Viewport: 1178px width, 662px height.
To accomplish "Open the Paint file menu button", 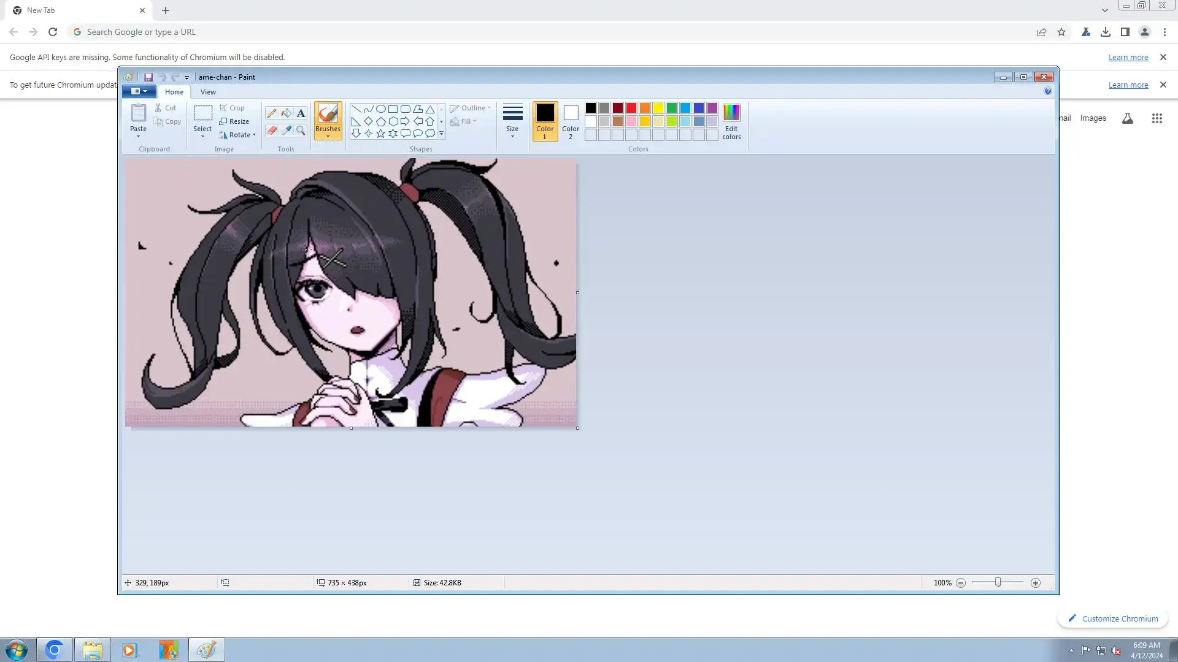I will [x=139, y=91].
